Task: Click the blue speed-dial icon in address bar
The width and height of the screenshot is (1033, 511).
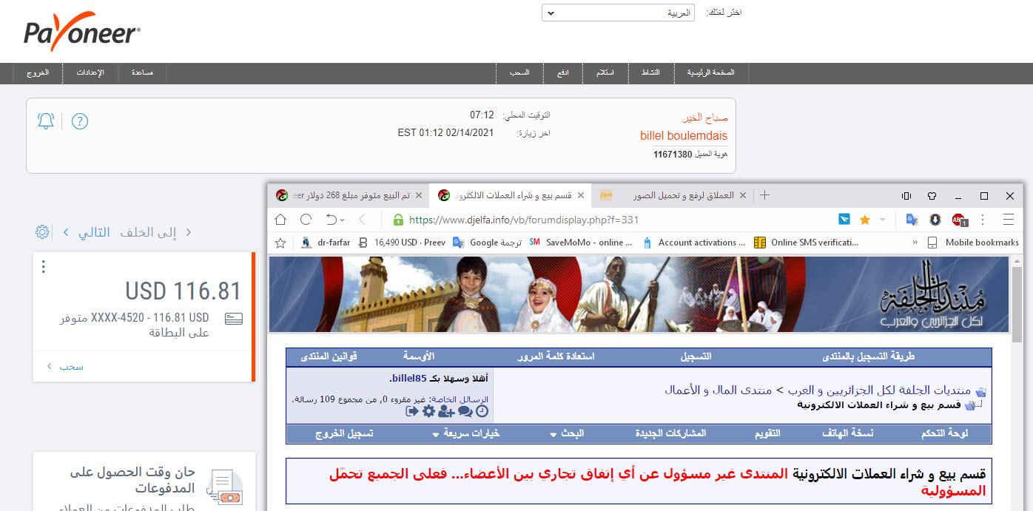Action: click(844, 220)
